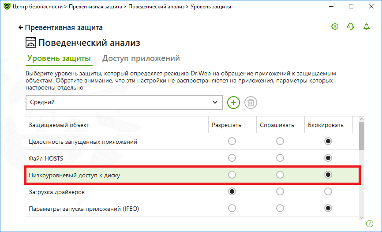
Task: Set Низкоуровневый доступ к диску to Блокировать
Action: (328, 175)
